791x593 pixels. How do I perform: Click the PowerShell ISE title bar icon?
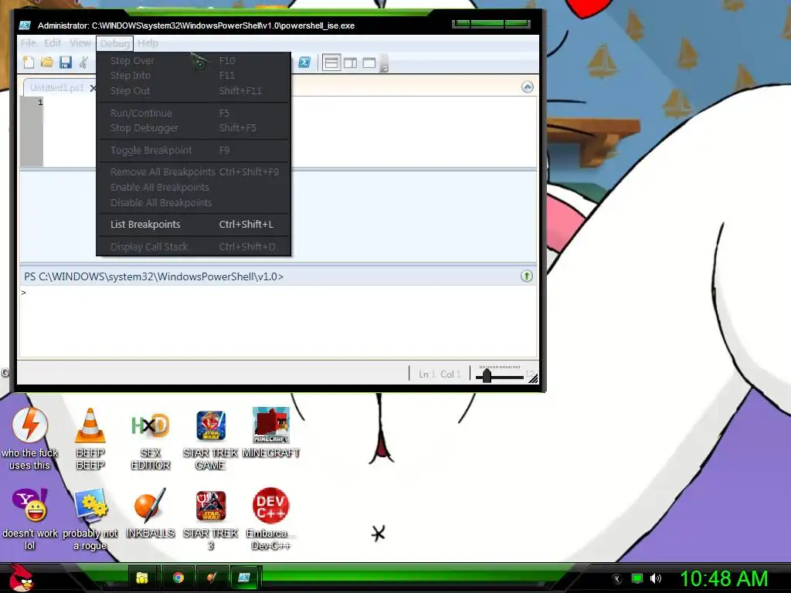25,25
